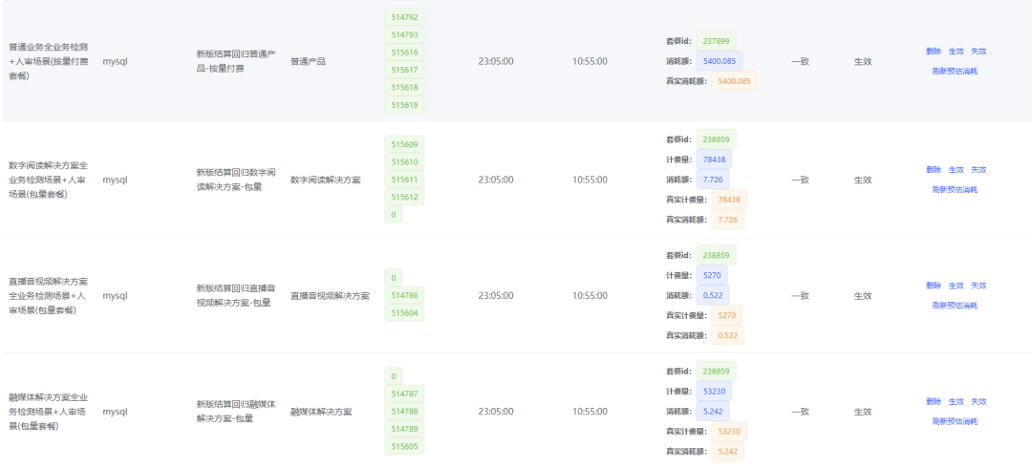Delete the 数字阅读解决方案 row via 删除
Image resolution: width=1032 pixels, height=468 pixels.
tap(933, 170)
